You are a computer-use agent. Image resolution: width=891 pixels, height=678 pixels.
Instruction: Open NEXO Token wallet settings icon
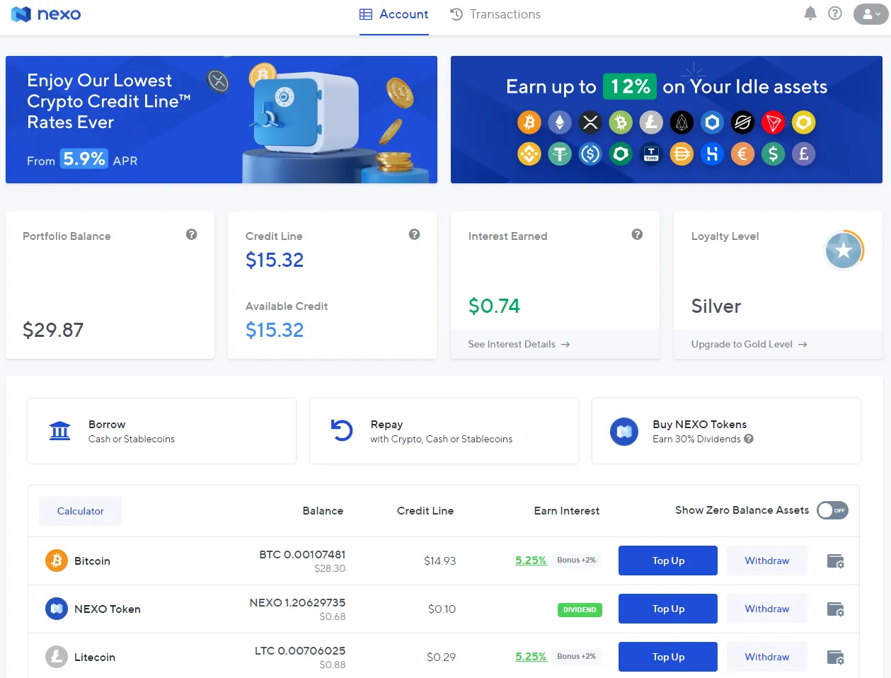click(836, 609)
